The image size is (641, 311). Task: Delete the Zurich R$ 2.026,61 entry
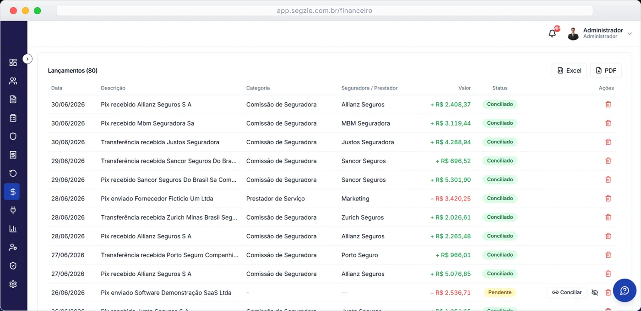tap(608, 217)
